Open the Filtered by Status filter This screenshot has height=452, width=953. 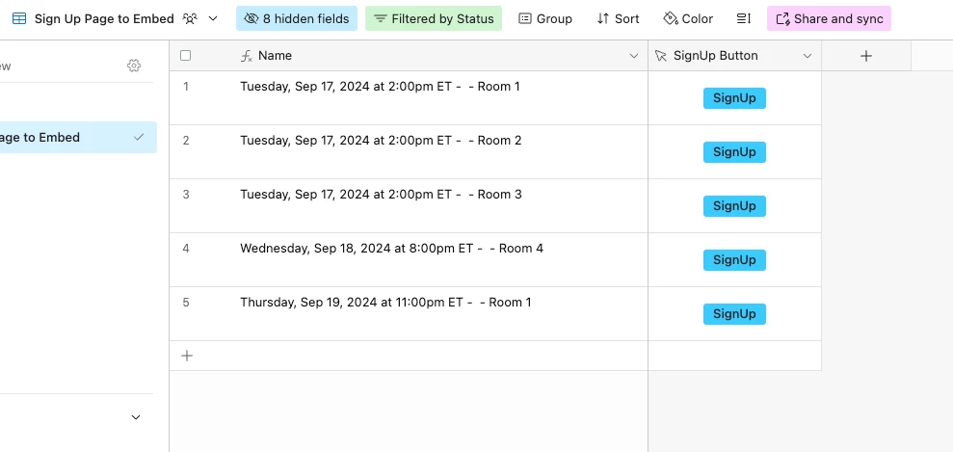[434, 19]
